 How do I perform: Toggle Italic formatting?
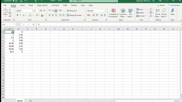pyautogui.click(x=20, y=15)
